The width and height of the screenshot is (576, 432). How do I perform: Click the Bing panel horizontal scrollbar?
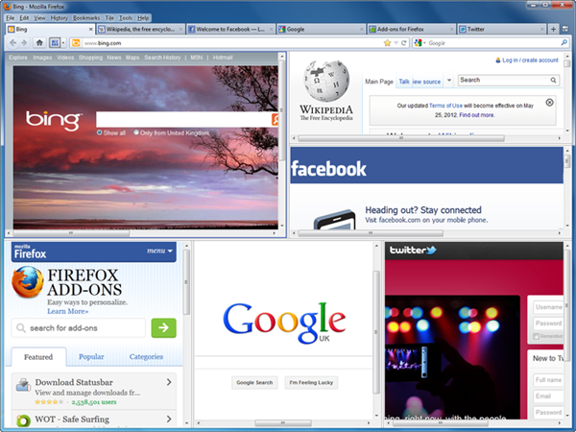click(72, 233)
